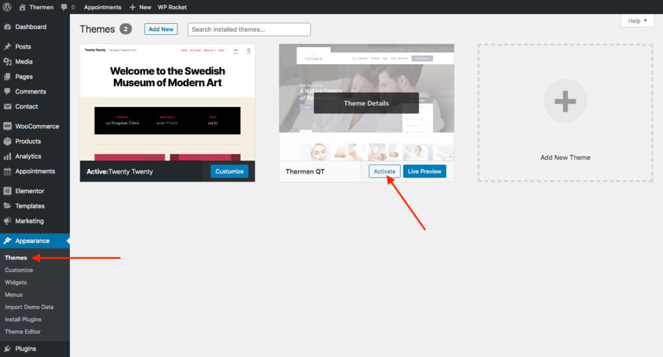This screenshot has height=357, width=663.
Task: Open Appointments in the top admin bar
Action: [x=102, y=7]
